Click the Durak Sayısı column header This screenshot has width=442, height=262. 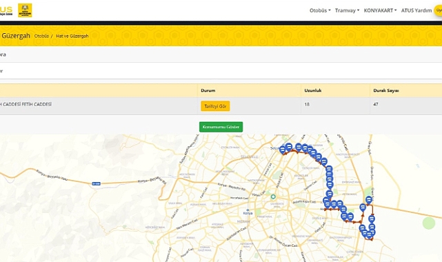click(x=386, y=90)
